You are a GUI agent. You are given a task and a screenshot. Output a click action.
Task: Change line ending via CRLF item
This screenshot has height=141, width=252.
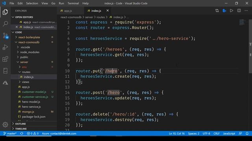pos(217,134)
